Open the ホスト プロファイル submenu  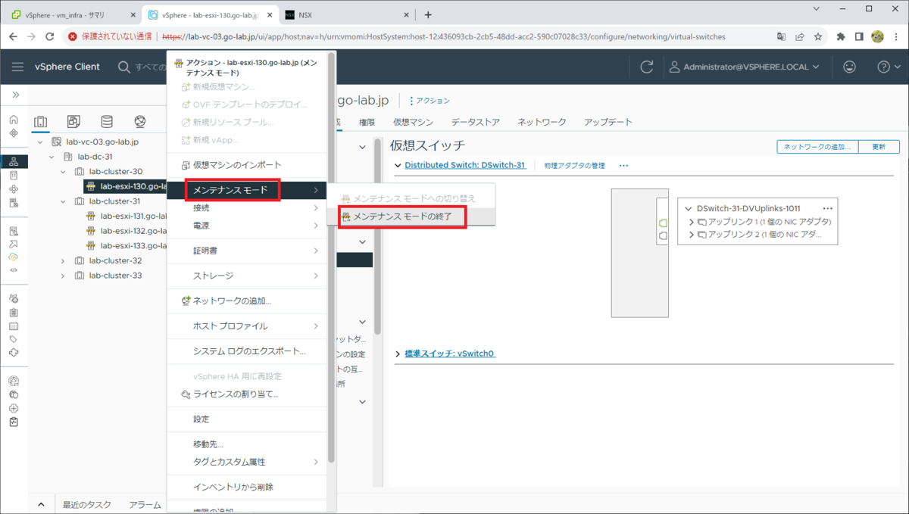(248, 326)
